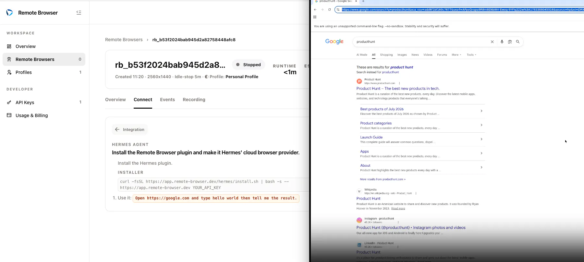Image resolution: width=584 pixels, height=262 pixels.
Task: Click the site info icon in address bar
Action: (x=338, y=9)
